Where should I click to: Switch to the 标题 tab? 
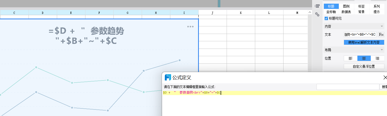point(331,6)
